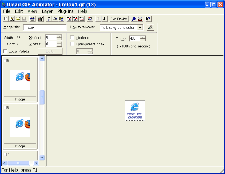Click the checklist properties toolbar icon
The image size is (225, 174).
tap(41, 19)
